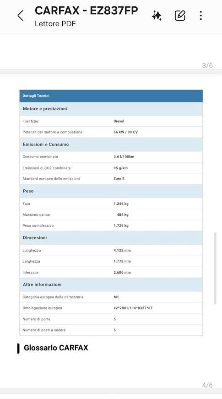Tap the edit pencil icon

[x=180, y=16]
